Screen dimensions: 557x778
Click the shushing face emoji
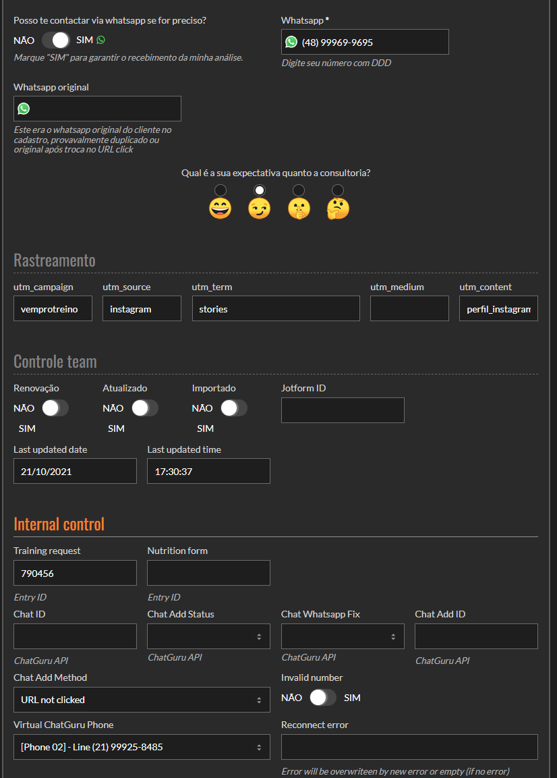tap(299, 209)
